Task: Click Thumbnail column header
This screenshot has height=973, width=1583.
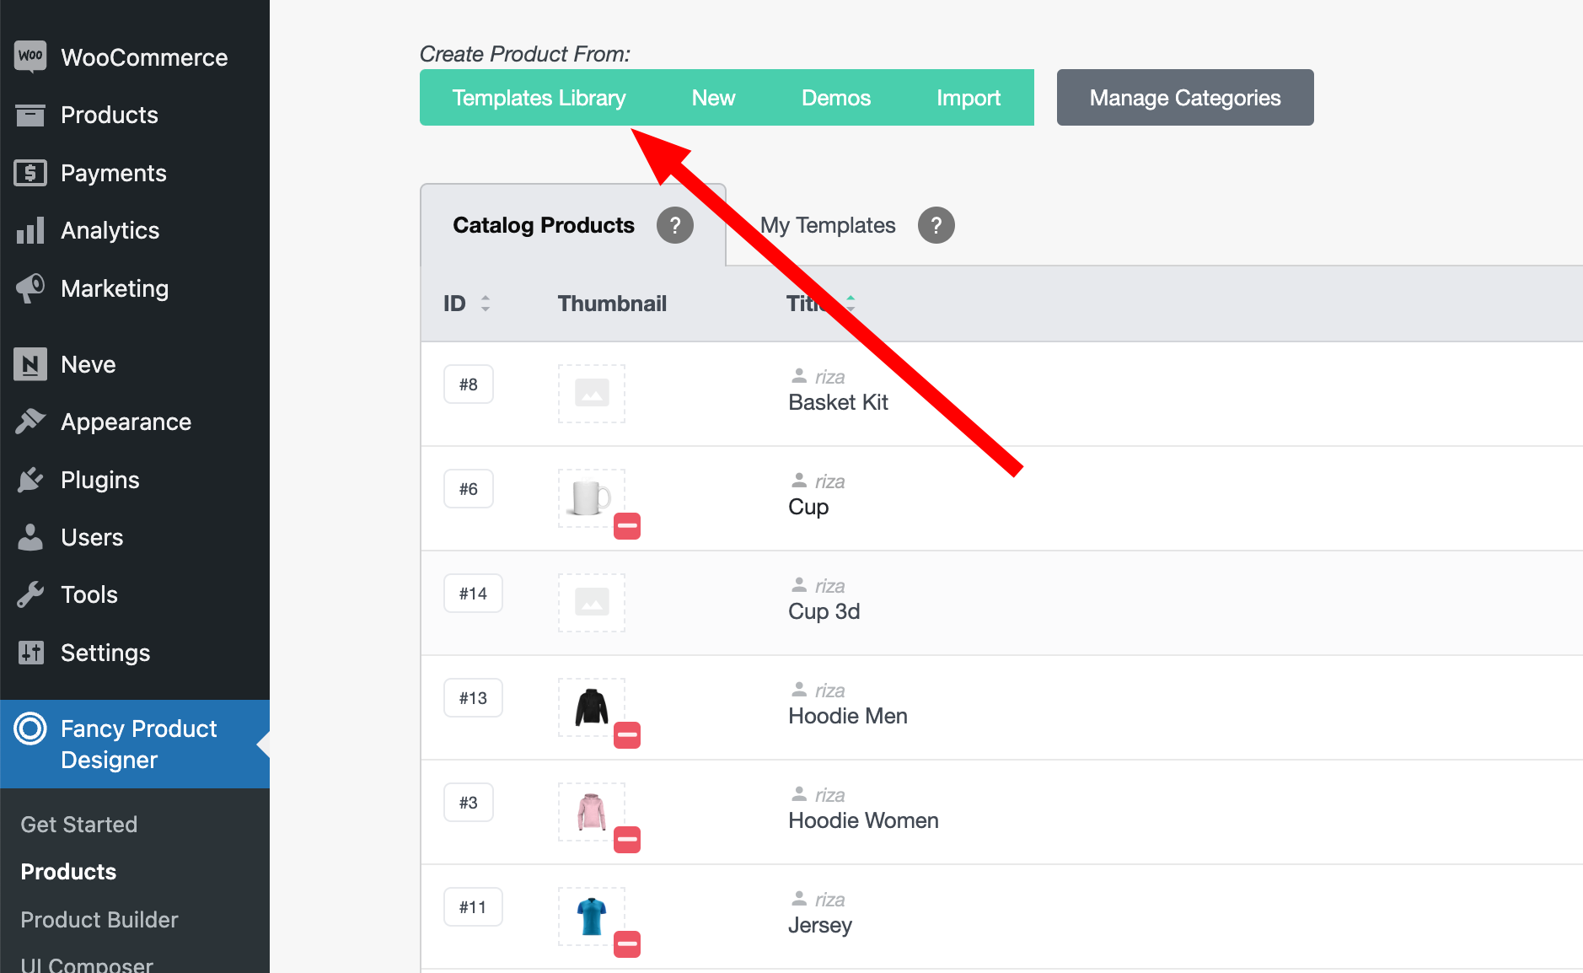Action: [x=612, y=304]
